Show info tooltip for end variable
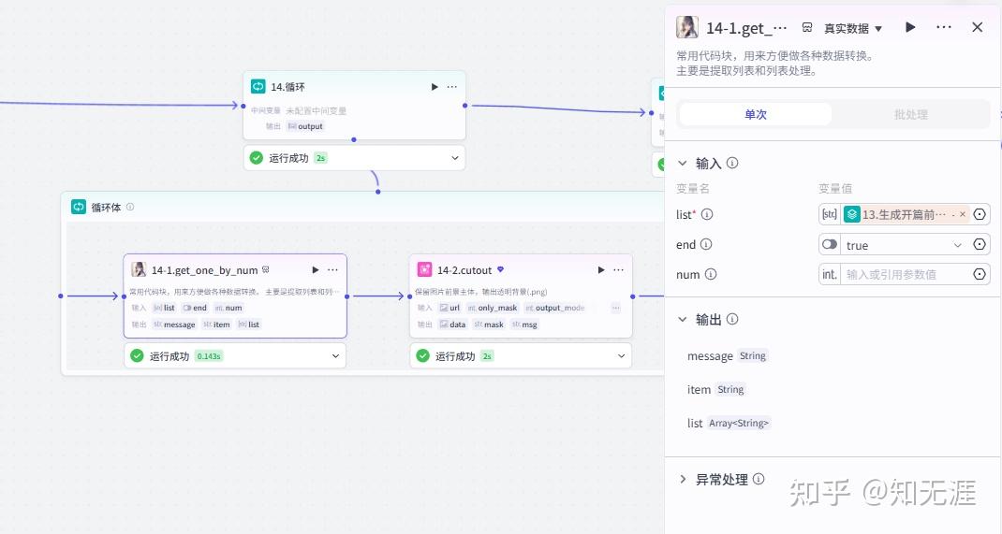The height and width of the screenshot is (534, 1002). click(x=705, y=244)
